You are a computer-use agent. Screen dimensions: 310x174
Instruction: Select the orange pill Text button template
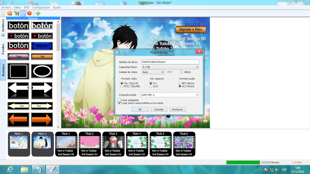(x=42, y=57)
